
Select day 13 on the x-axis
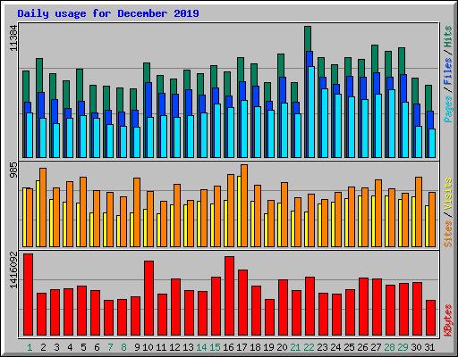click(x=188, y=347)
